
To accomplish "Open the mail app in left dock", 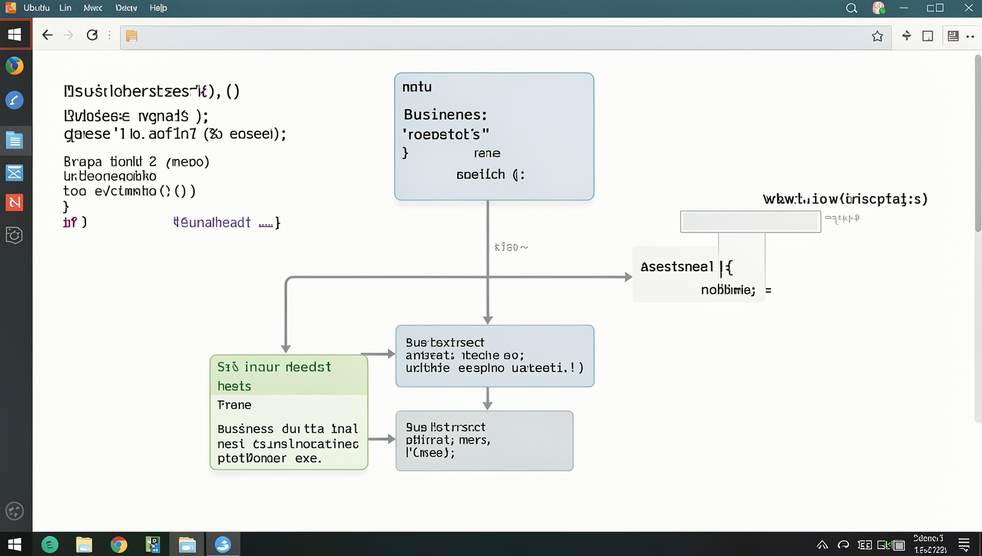I will [15, 173].
